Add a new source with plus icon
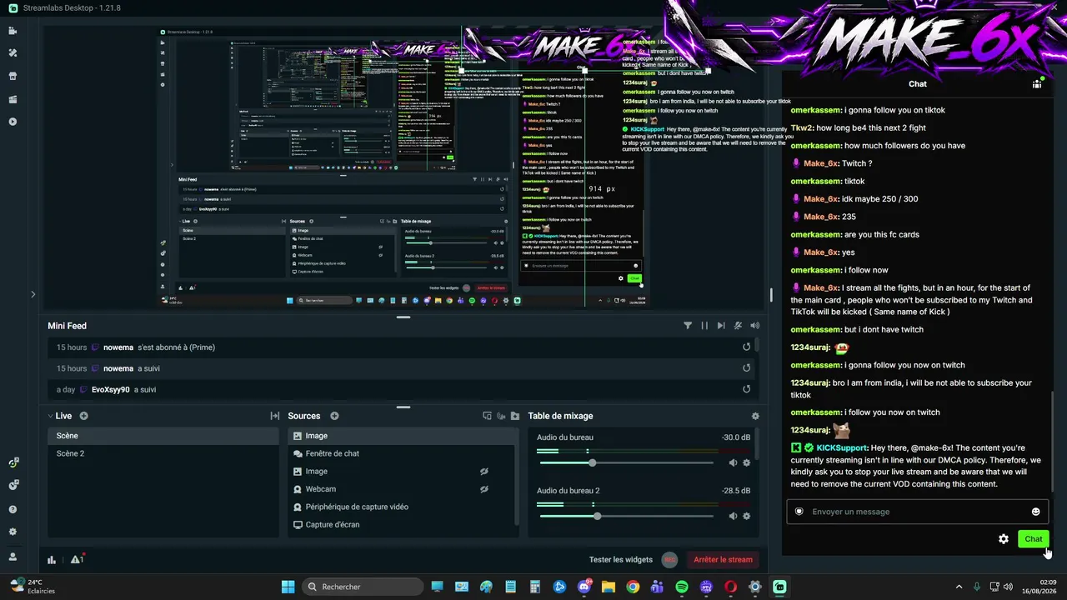This screenshot has height=600, width=1067. pyautogui.click(x=334, y=416)
